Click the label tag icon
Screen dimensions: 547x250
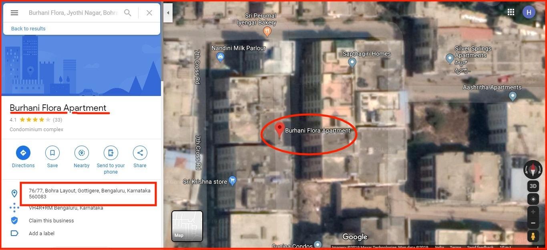[x=14, y=233]
